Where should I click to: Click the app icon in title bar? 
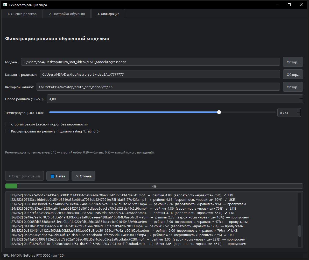[x=5, y=5]
